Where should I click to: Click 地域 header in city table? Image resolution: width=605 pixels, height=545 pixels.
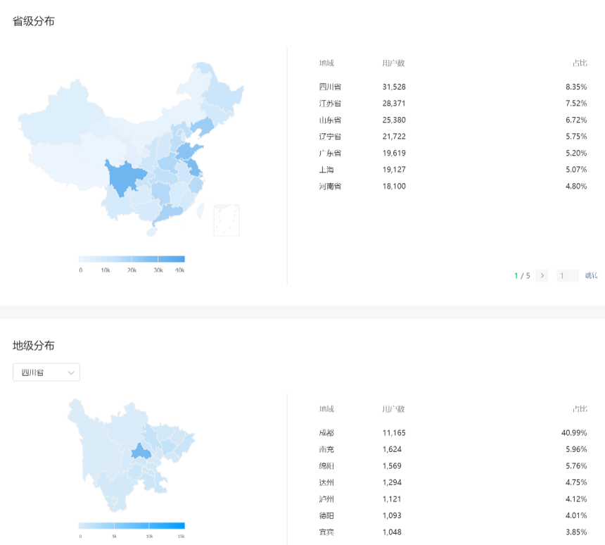(x=326, y=409)
